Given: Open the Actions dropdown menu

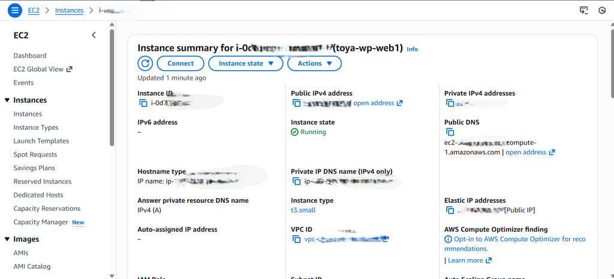Looking at the screenshot, I should click(314, 64).
